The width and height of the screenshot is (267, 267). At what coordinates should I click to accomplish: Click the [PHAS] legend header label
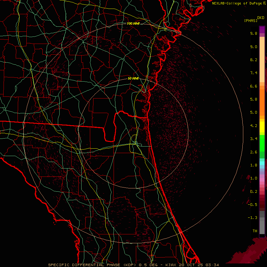[250, 20]
